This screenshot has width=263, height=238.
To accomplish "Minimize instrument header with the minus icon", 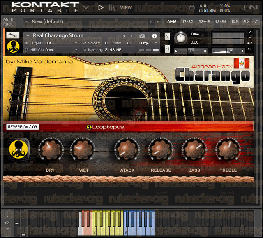I will pyautogui.click(x=249, y=38).
